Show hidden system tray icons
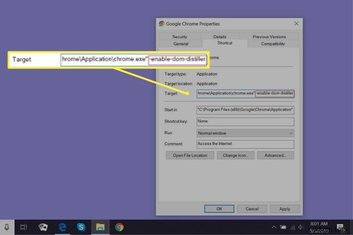The height and width of the screenshot is (235, 353). pyautogui.click(x=274, y=227)
